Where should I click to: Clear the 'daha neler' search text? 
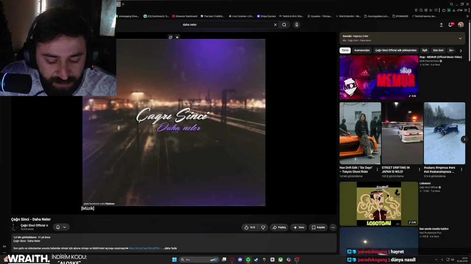pyautogui.click(x=275, y=25)
